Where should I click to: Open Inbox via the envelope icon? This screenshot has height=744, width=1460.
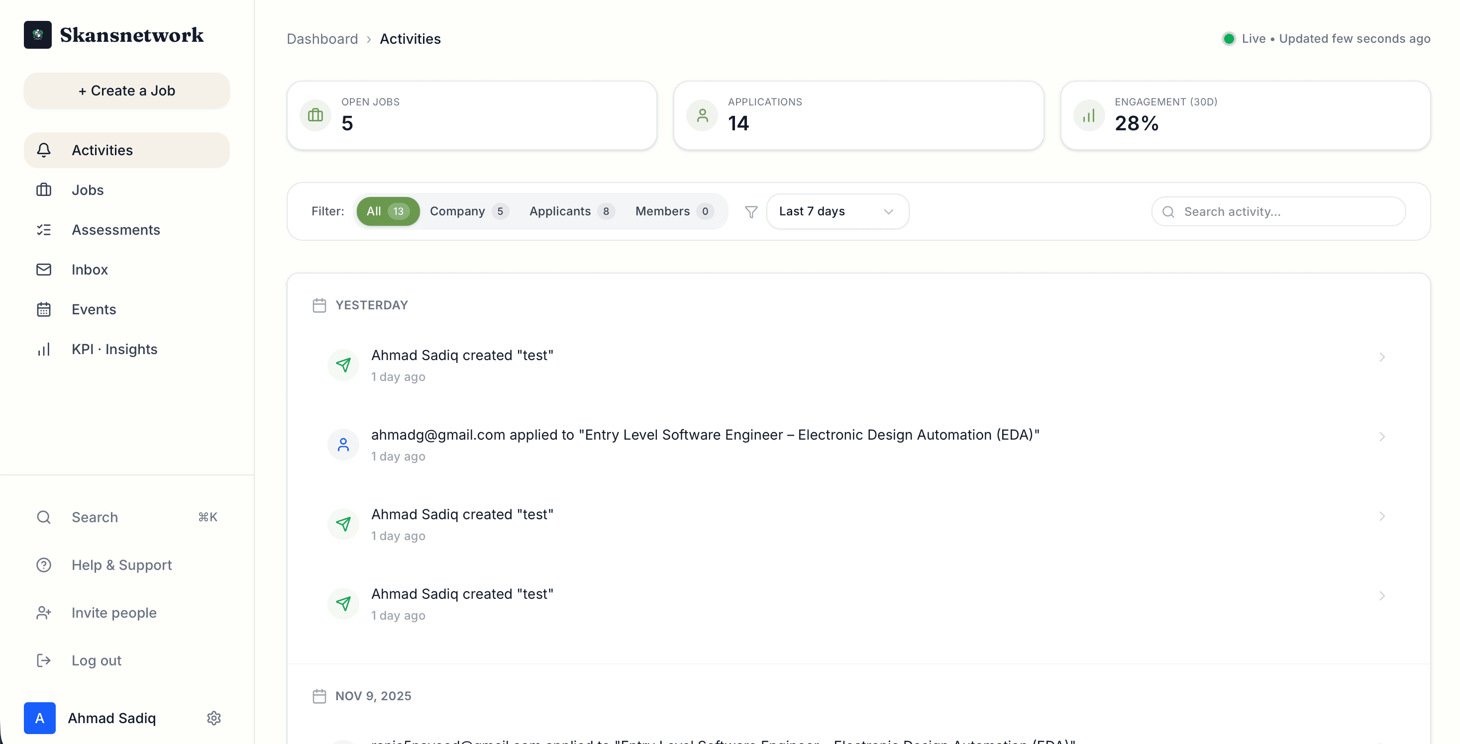44,269
